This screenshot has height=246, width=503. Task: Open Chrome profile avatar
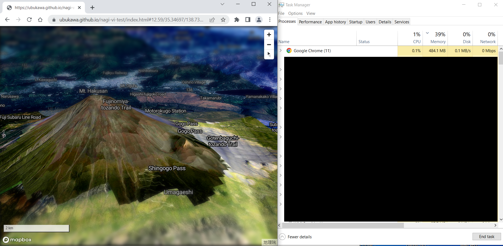[259, 19]
